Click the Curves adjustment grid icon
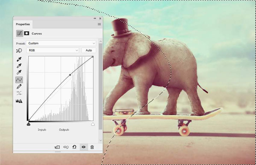This screenshot has height=165, width=256. point(19,33)
